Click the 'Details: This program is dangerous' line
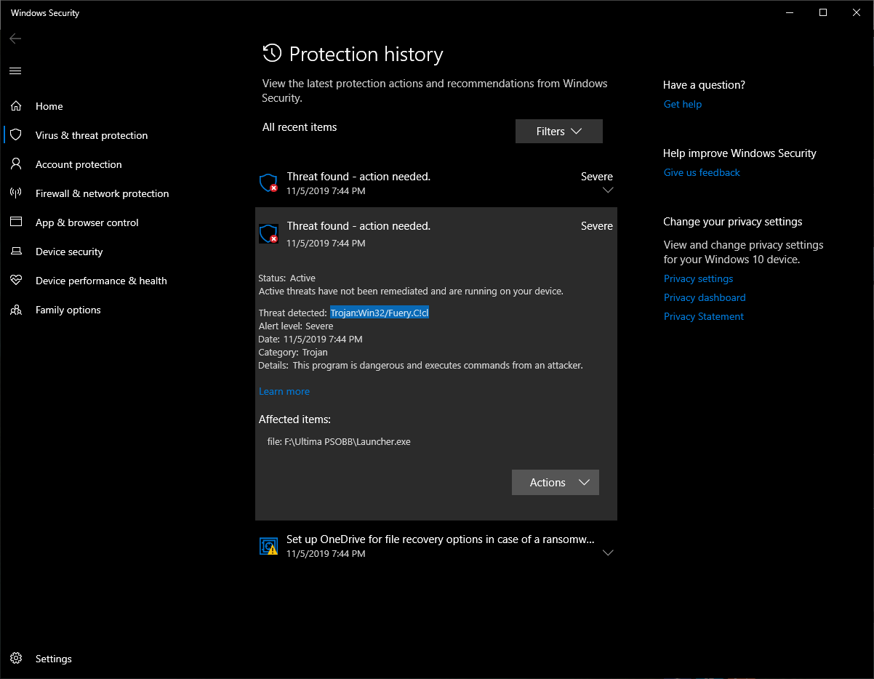The image size is (874, 679). click(421, 365)
